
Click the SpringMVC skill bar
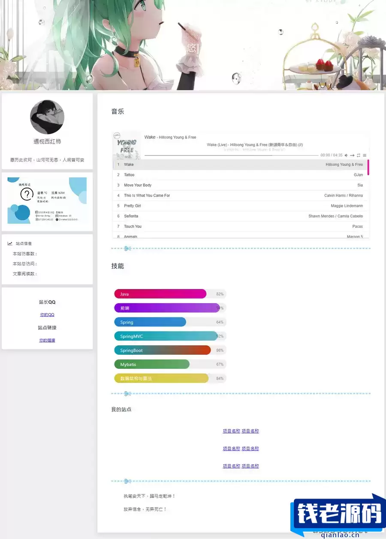[x=170, y=336]
